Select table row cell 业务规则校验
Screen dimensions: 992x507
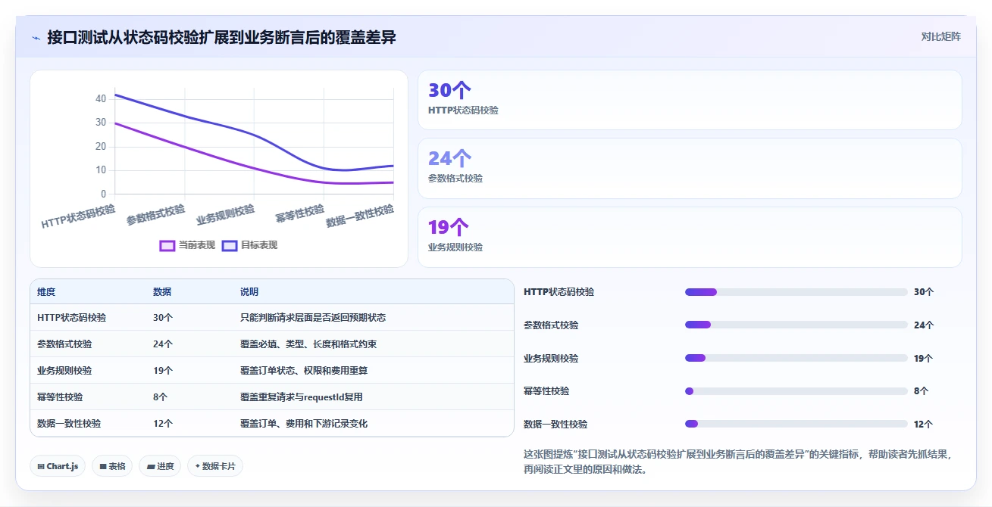[64, 371]
